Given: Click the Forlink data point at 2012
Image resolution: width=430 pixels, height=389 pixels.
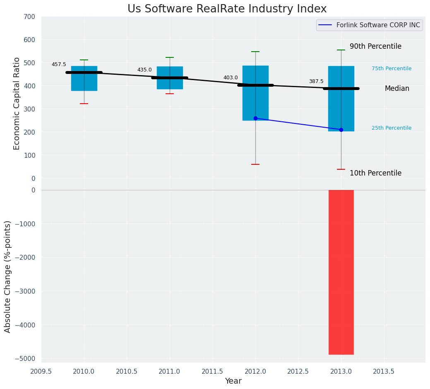Looking at the screenshot, I should 256,119.
